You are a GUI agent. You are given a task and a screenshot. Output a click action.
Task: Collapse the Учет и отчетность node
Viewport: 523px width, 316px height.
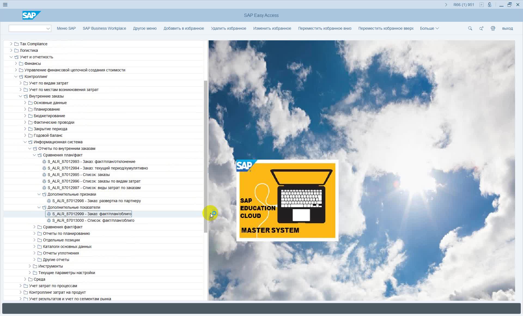(11, 57)
